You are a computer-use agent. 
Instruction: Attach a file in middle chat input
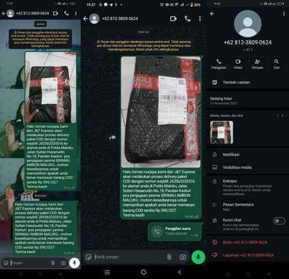(x=169, y=257)
